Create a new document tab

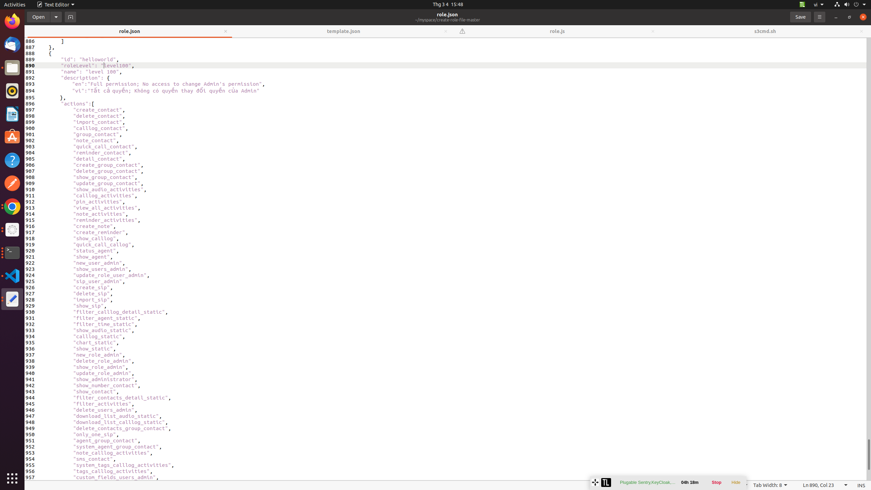(70, 17)
